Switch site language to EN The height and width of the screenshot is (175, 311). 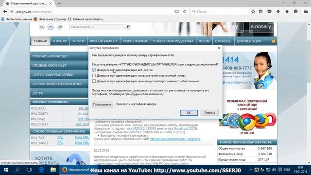60,27
